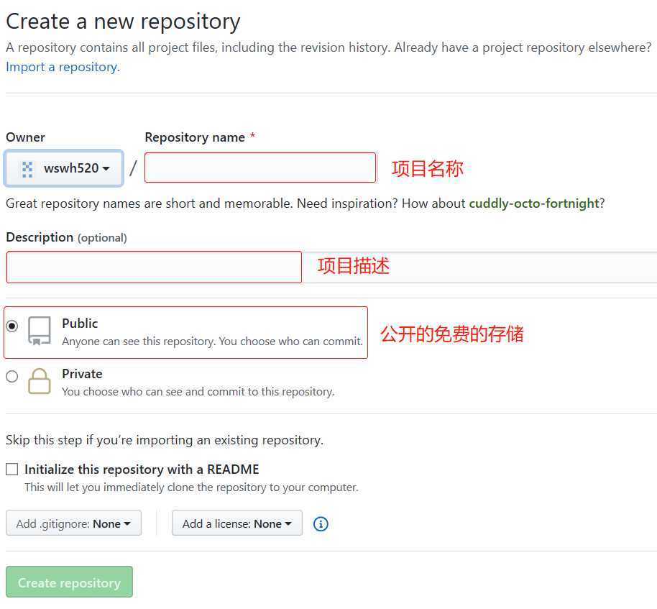Click the Repository name field label
This screenshot has width=657, height=609.
coord(195,137)
